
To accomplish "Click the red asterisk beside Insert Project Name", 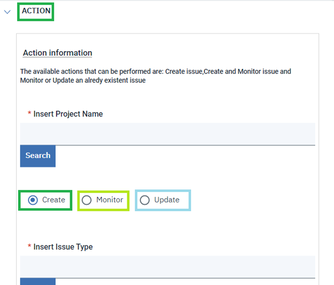I will click(x=30, y=114).
